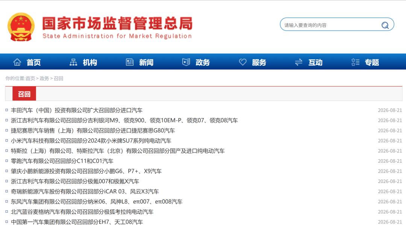Viewport: 406px width, 225px height.
Task: Click the 你的位置 breadcrumb label
Action: pyautogui.click(x=15, y=78)
